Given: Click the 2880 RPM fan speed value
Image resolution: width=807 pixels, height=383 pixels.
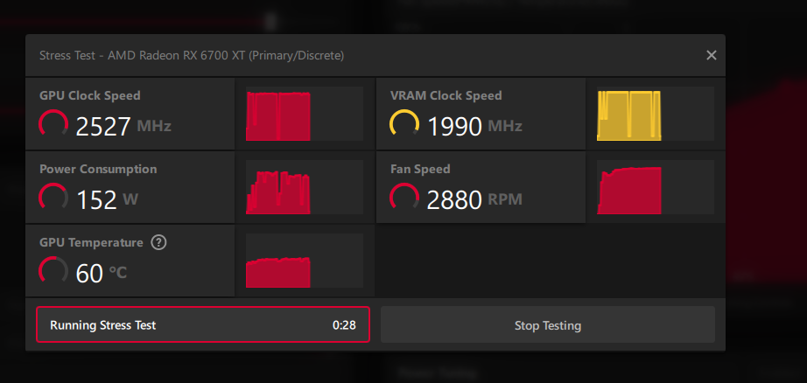Looking at the screenshot, I should point(474,199).
